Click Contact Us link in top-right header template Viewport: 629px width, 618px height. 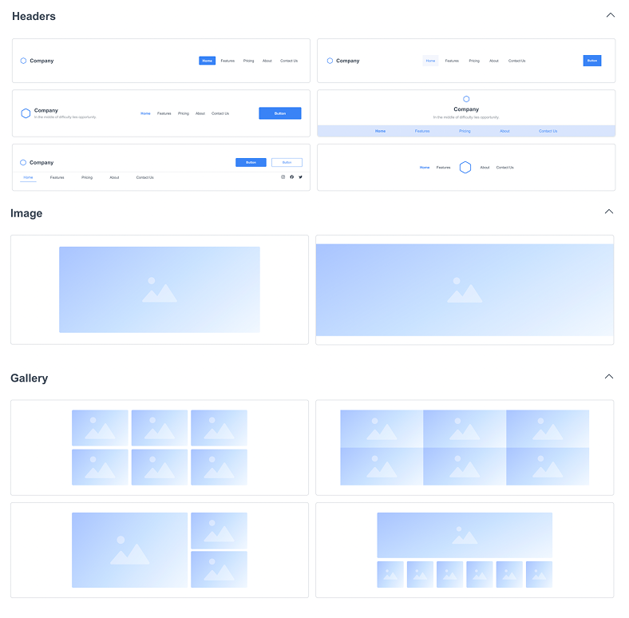click(517, 61)
